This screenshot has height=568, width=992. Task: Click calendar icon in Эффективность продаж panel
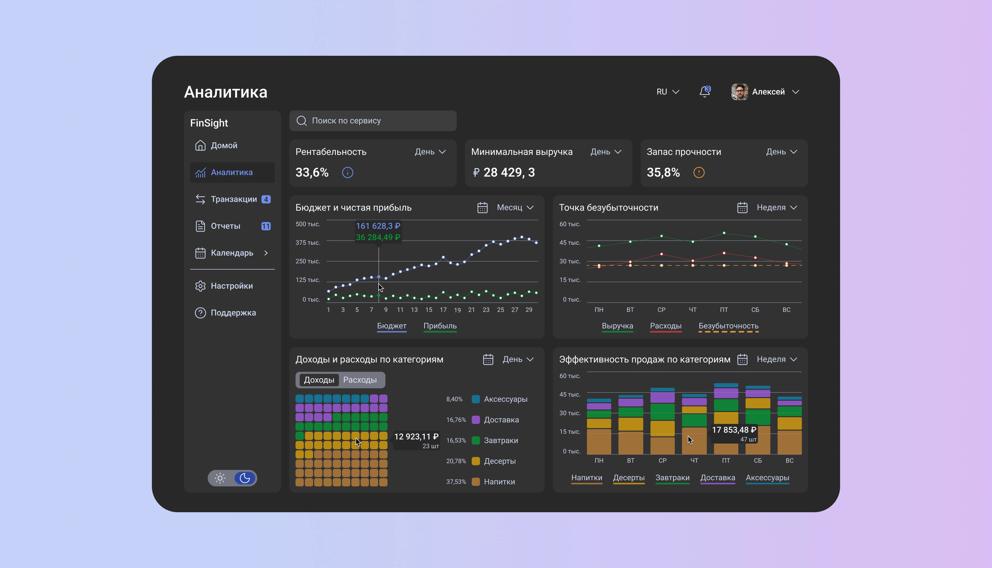[x=742, y=359]
